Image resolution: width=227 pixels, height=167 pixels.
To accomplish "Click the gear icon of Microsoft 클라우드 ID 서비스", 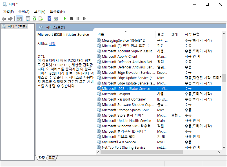I will coord(99,131).
